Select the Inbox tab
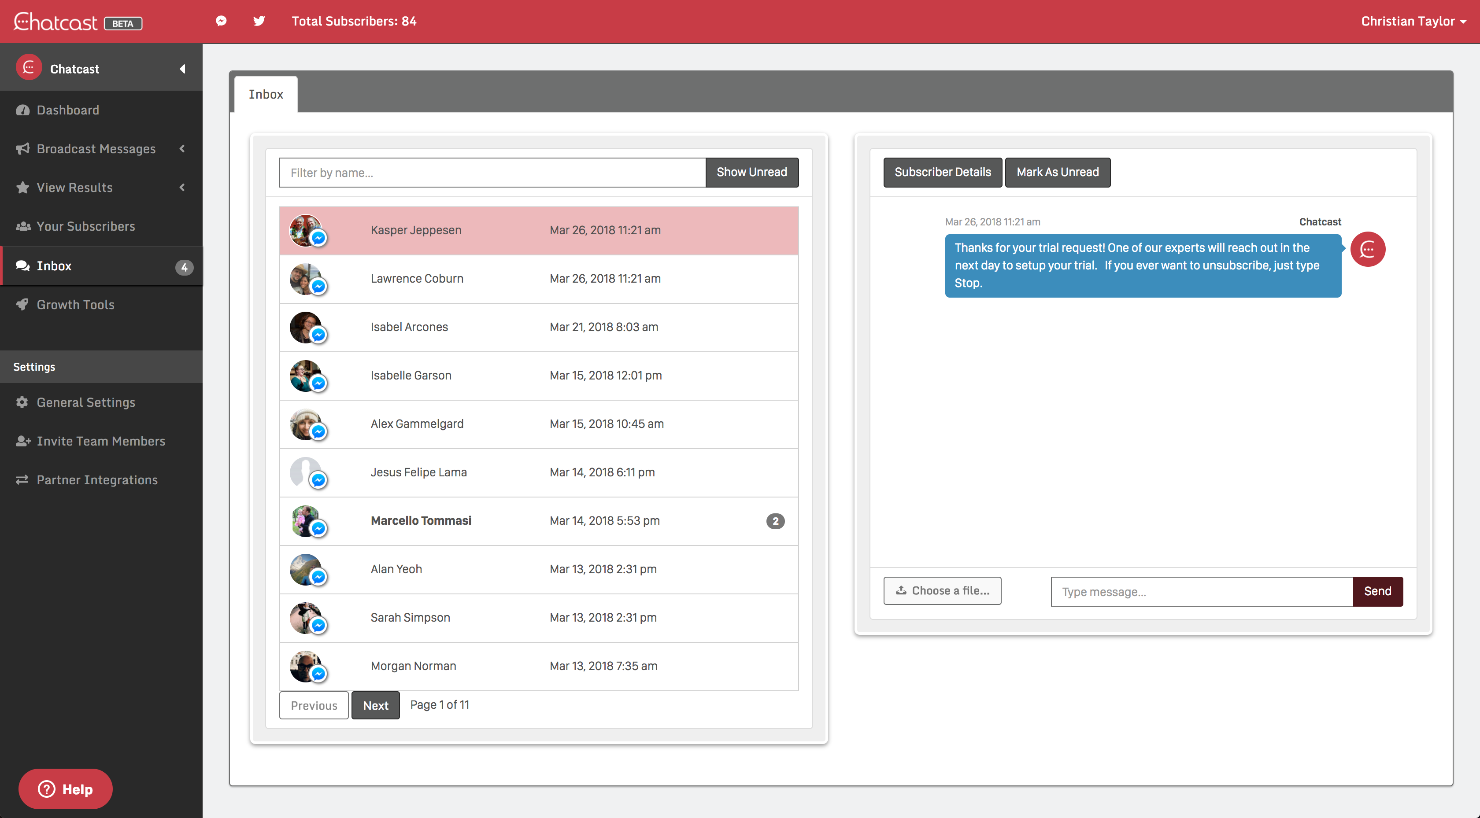This screenshot has height=818, width=1480. click(x=266, y=94)
